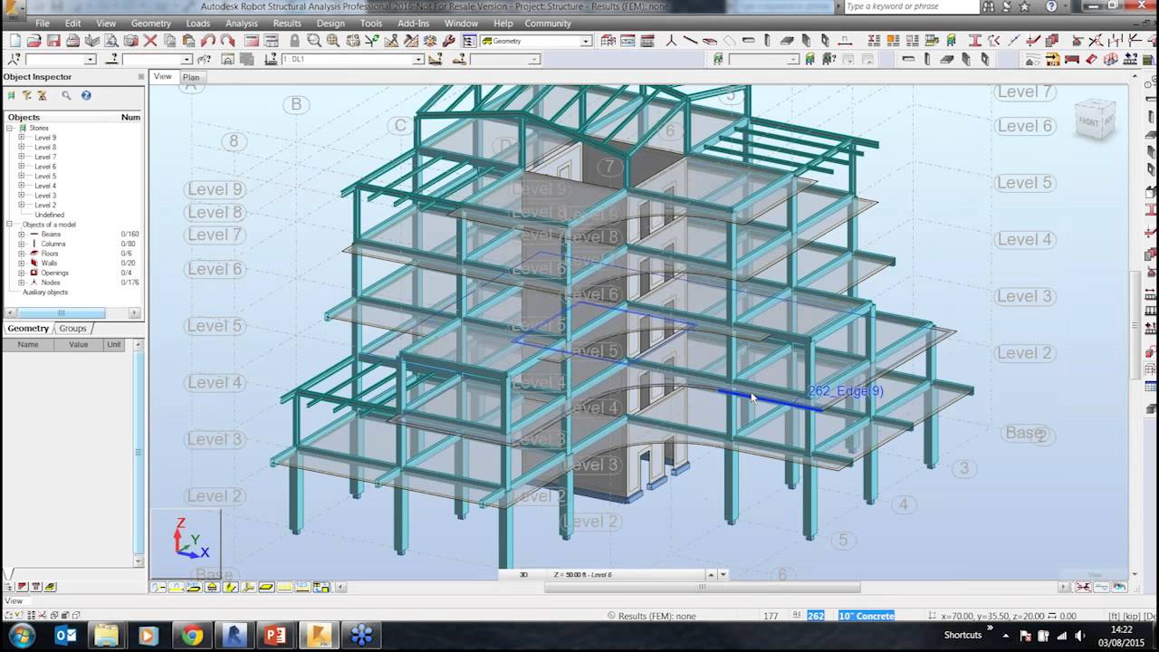This screenshot has width=1159, height=652.
Task: Open Google Chrome from the taskbar
Action: pyautogui.click(x=189, y=636)
